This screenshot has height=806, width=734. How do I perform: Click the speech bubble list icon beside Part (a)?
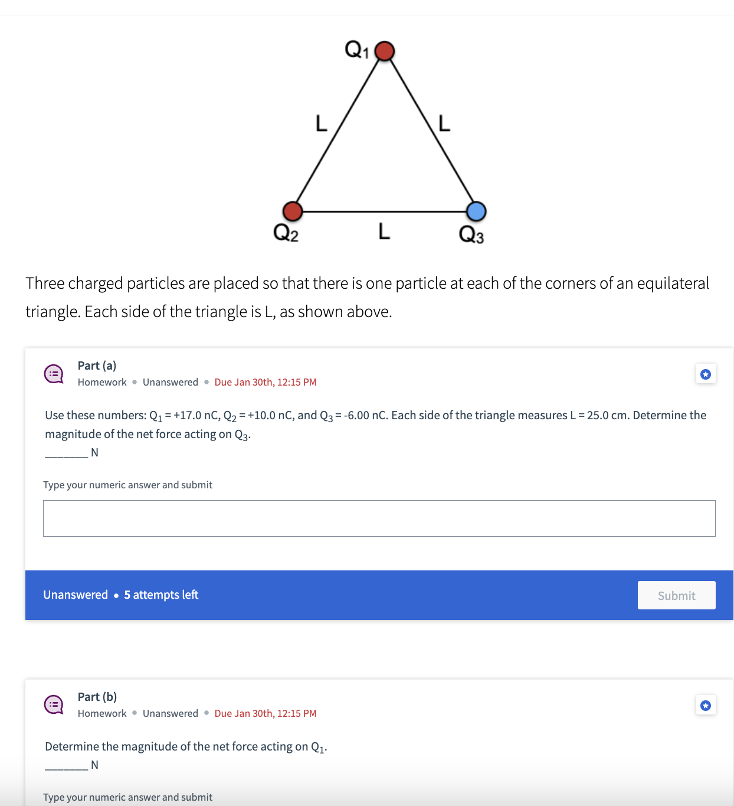pos(54,373)
